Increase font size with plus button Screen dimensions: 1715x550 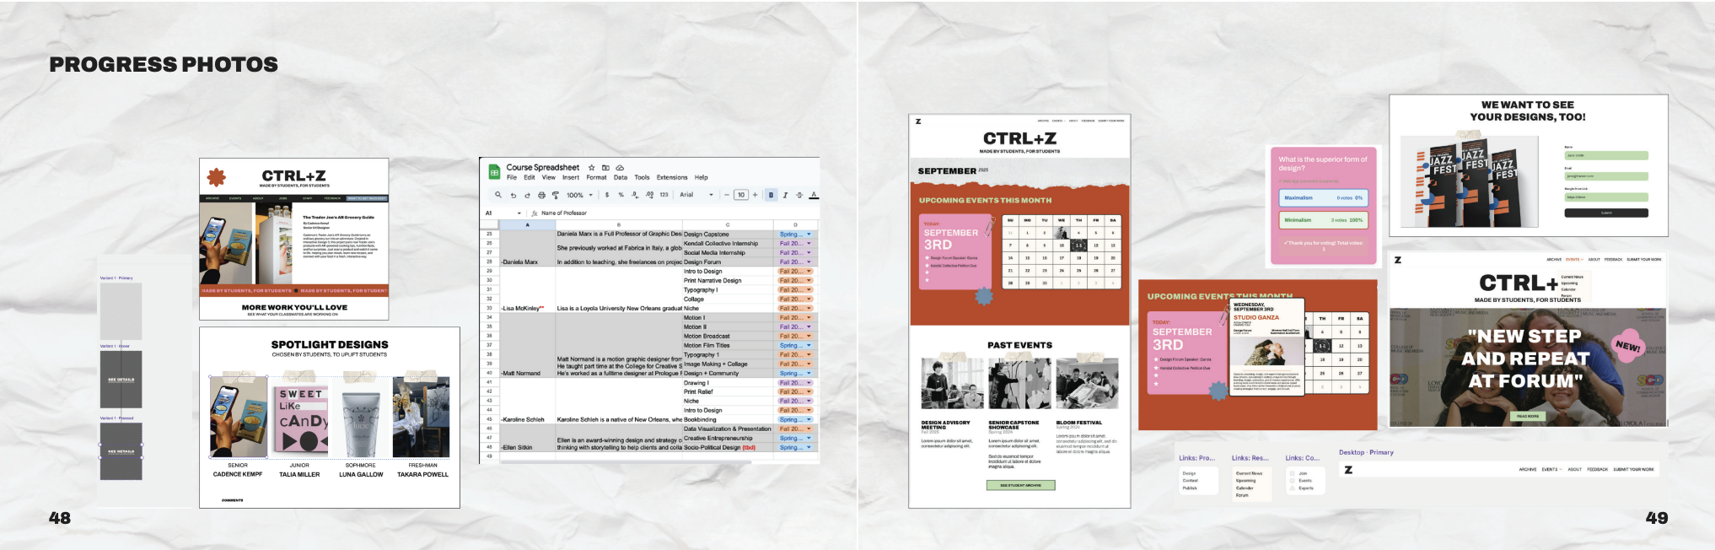pos(755,195)
